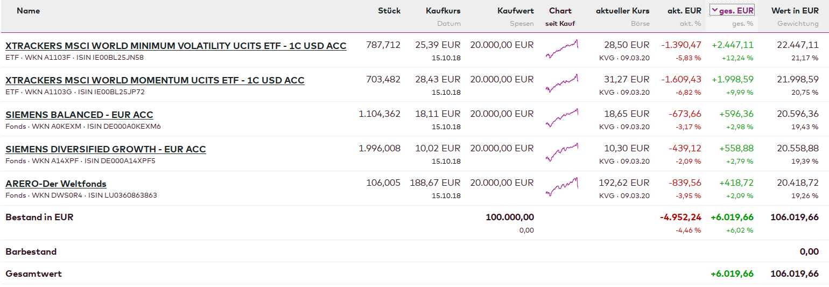Sort by Wert in EUR column header
829x287 pixels.
pyautogui.click(x=795, y=11)
